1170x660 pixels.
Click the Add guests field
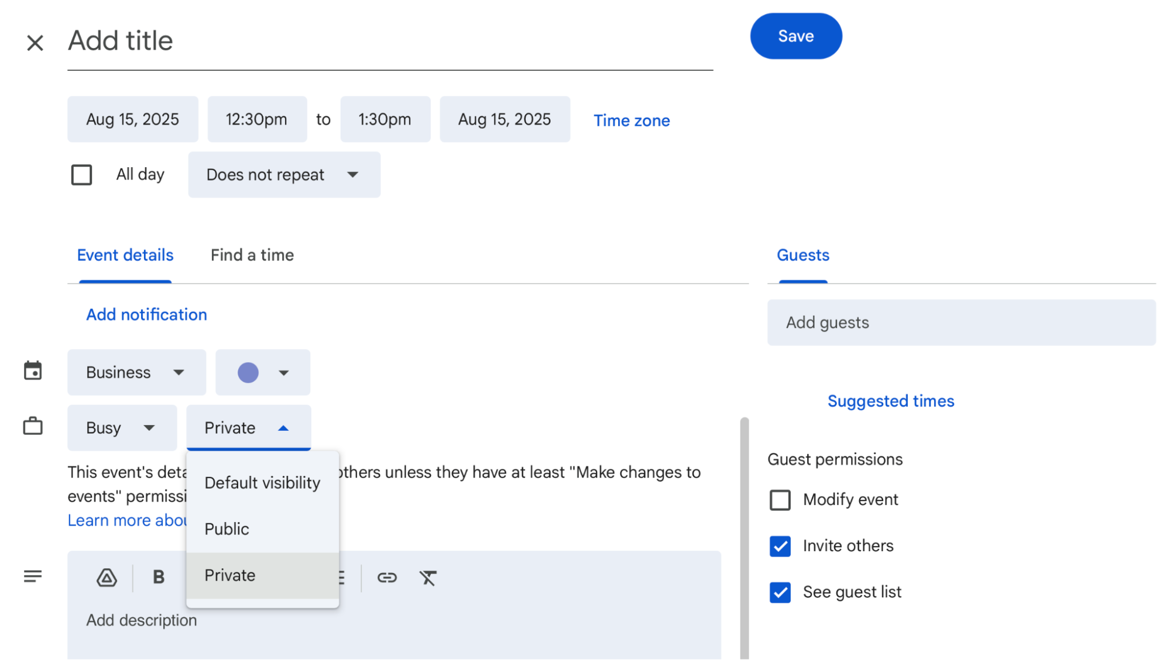coord(961,323)
